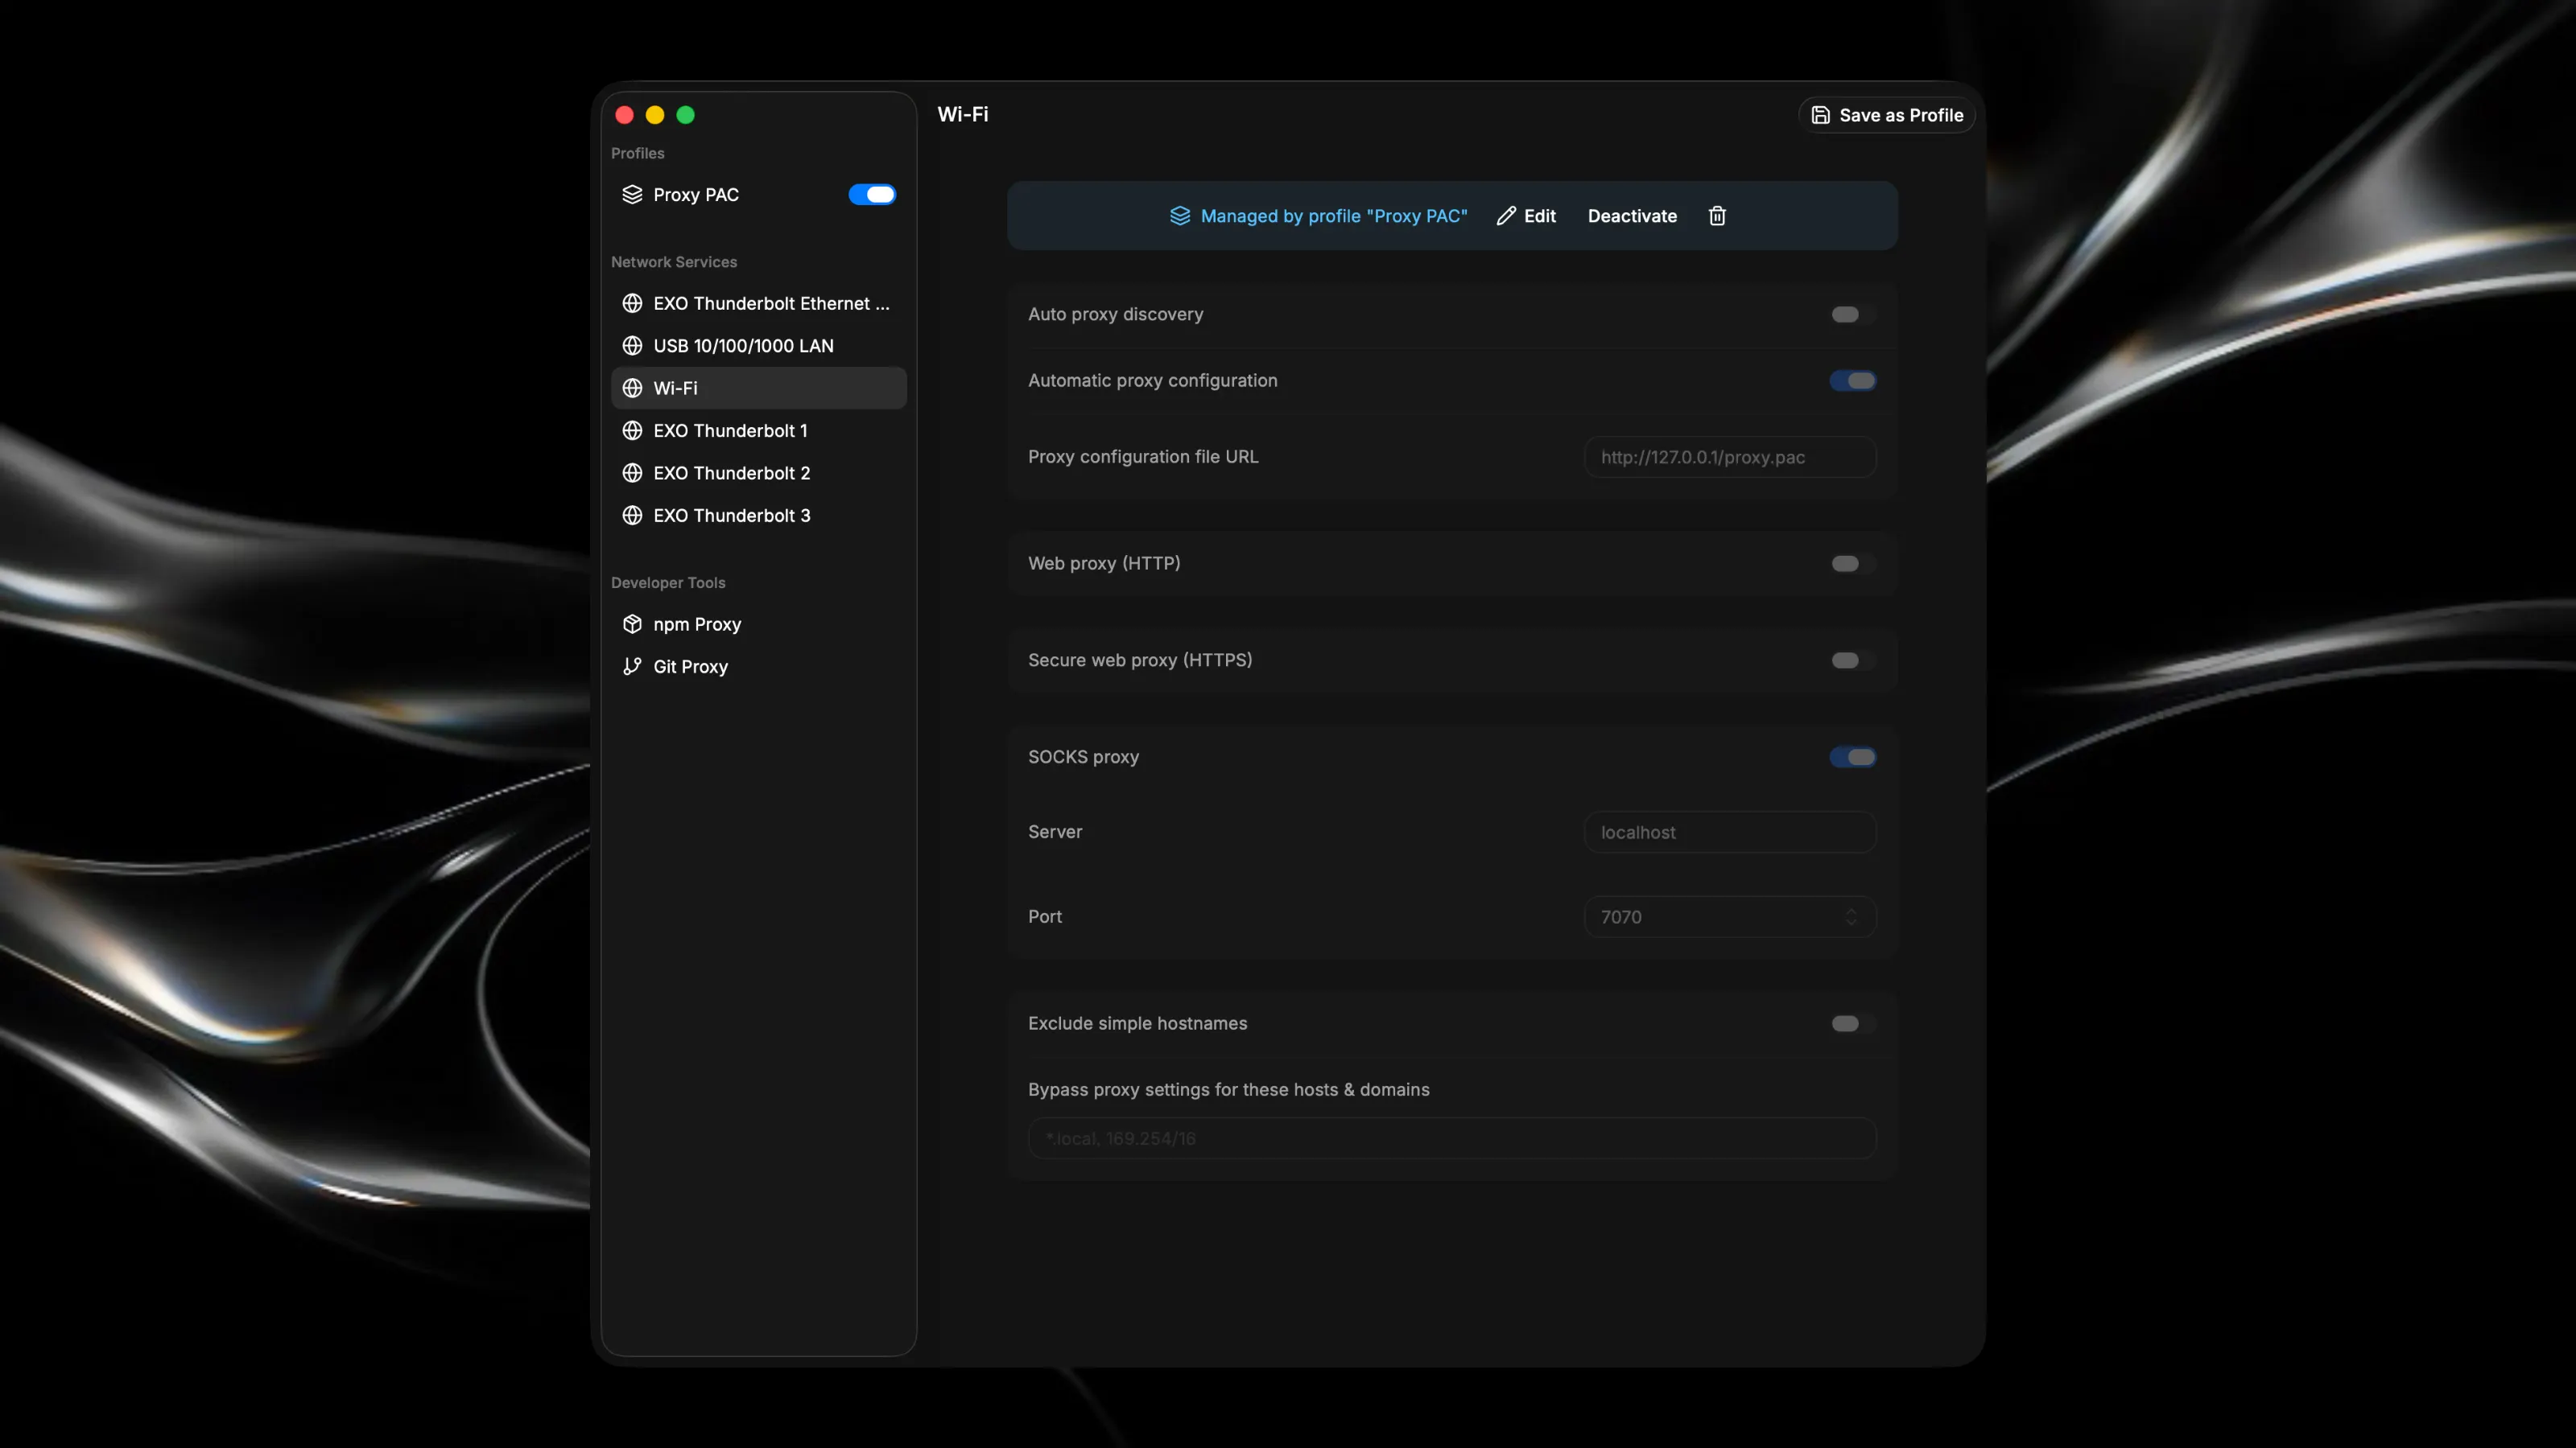Click Save as Profile button
Screen dimensions: 2576x1448
(x=1886, y=115)
